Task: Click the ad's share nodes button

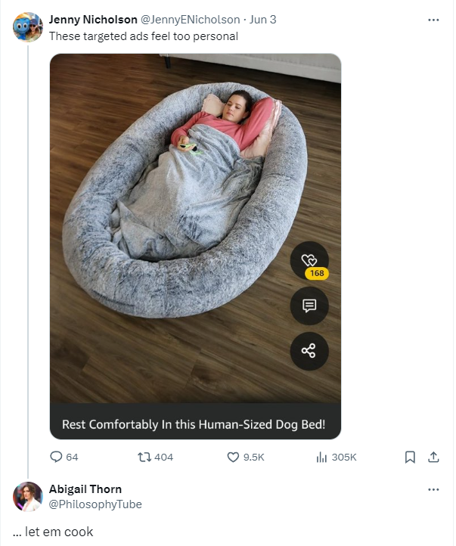Action: coord(309,351)
